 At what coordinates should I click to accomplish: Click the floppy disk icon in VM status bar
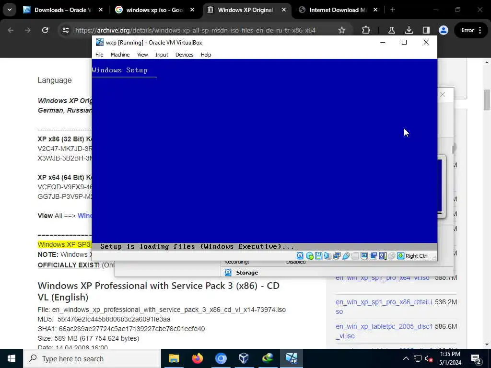point(318,256)
